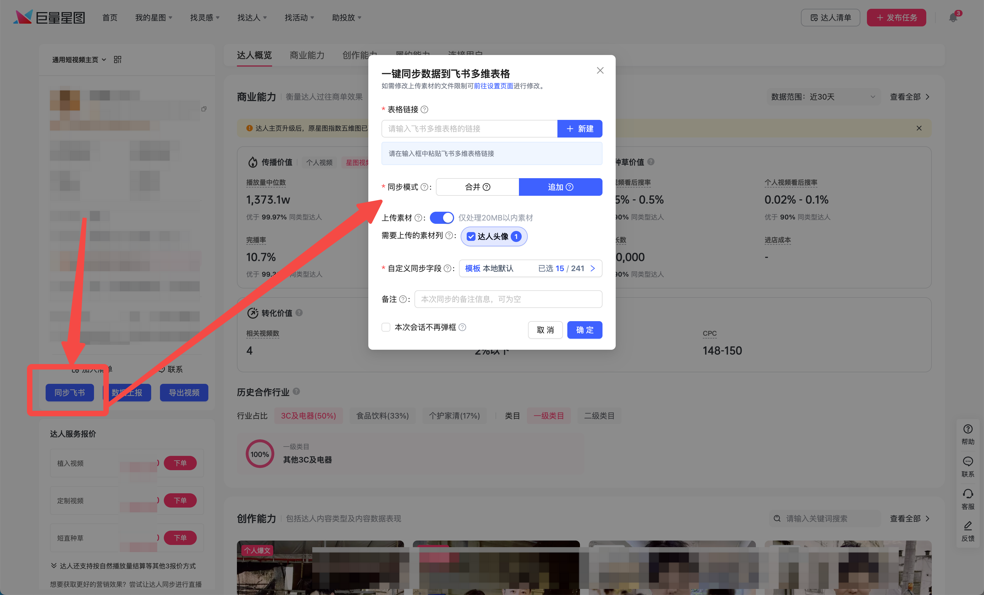Click help icon next to 上传素材
This screenshot has height=595, width=984.
click(x=418, y=218)
